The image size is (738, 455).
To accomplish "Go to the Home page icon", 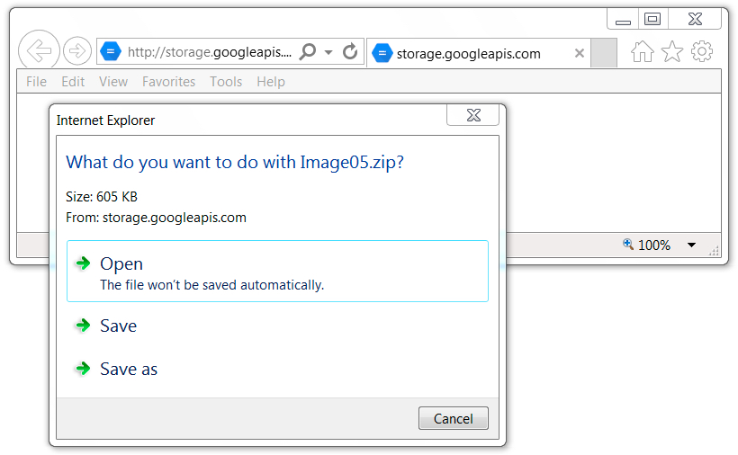I will click(642, 51).
